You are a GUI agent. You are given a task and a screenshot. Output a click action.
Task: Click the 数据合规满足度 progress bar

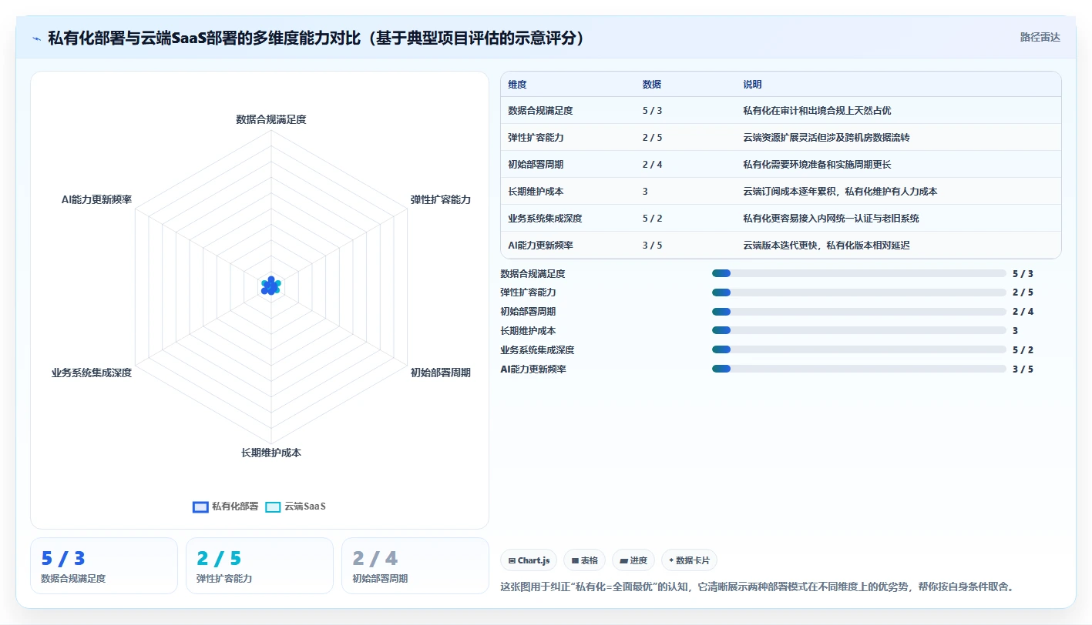pos(859,273)
